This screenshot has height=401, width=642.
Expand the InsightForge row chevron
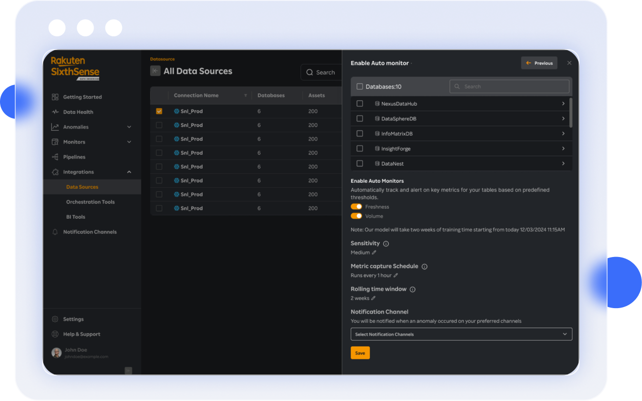(x=563, y=148)
